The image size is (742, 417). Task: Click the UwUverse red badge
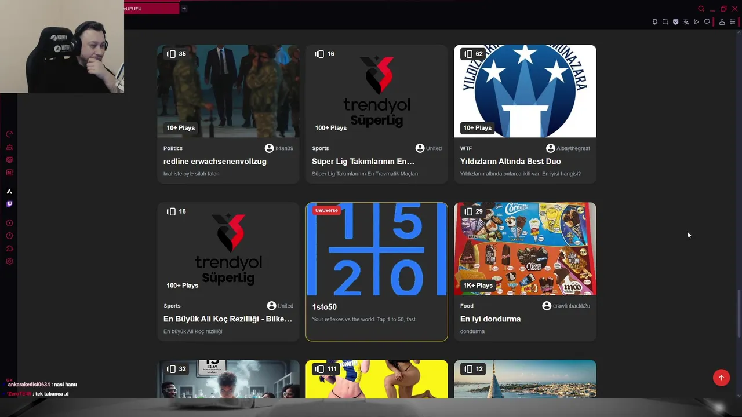[326, 210]
